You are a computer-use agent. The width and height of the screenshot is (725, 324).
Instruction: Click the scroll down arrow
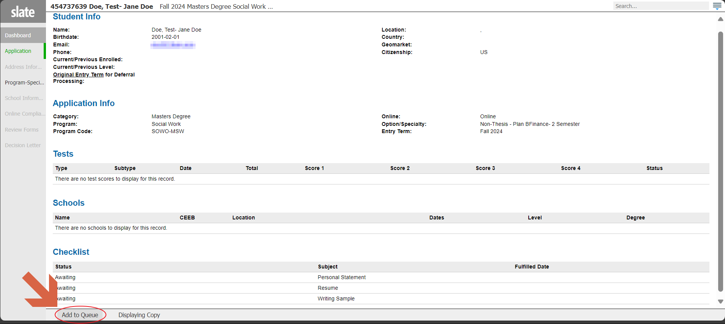(x=720, y=302)
